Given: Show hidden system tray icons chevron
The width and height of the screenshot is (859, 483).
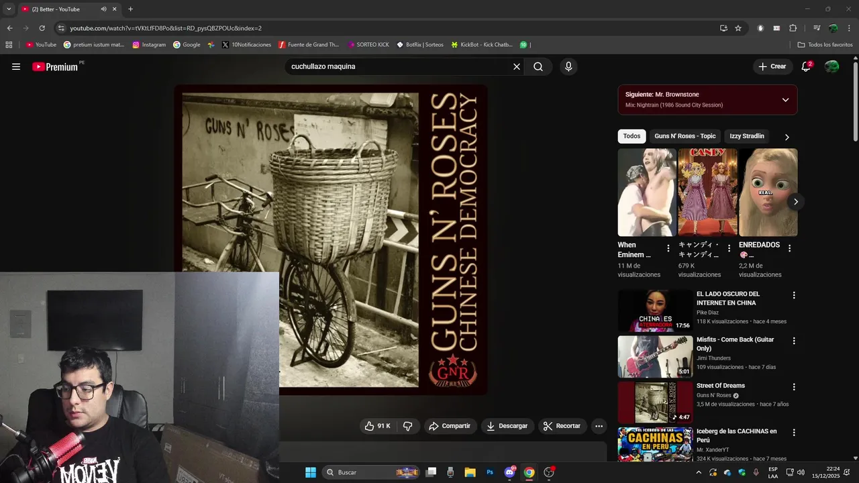Looking at the screenshot, I should pyautogui.click(x=699, y=472).
